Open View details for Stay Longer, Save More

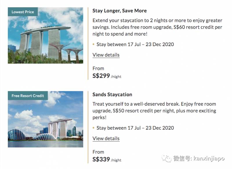point(106,55)
